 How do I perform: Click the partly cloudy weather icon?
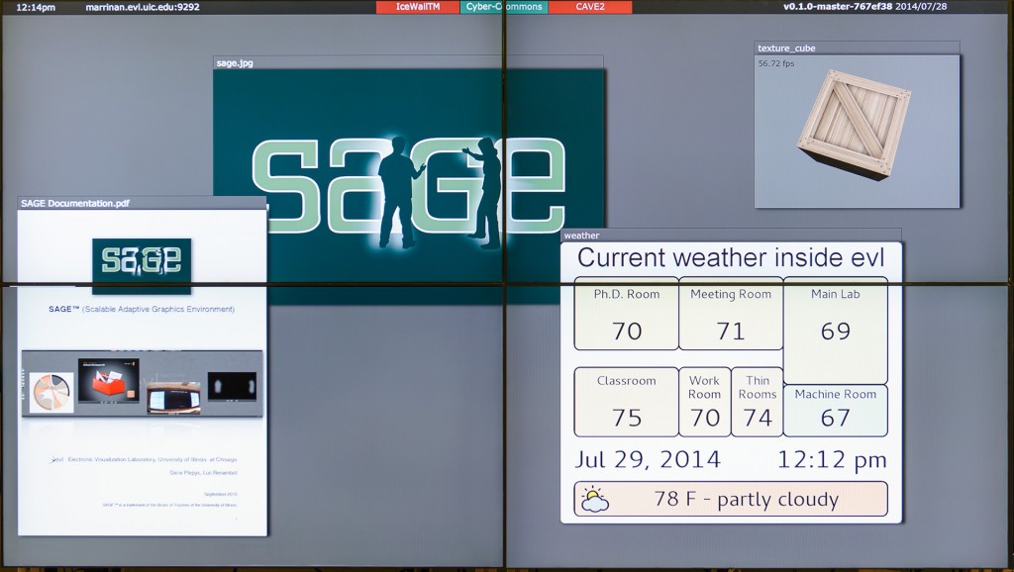[x=594, y=500]
